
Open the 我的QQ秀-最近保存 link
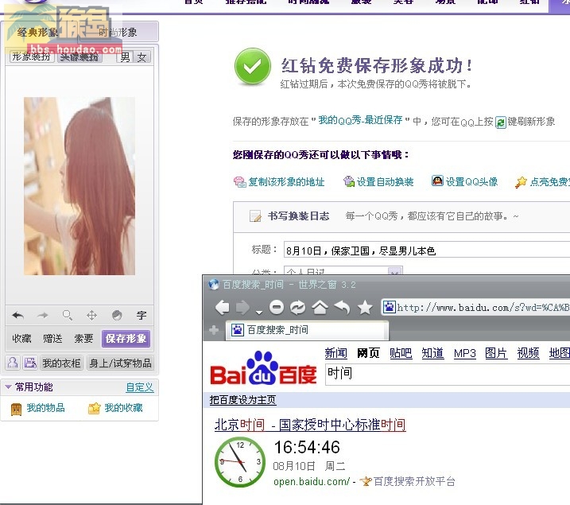360,120
